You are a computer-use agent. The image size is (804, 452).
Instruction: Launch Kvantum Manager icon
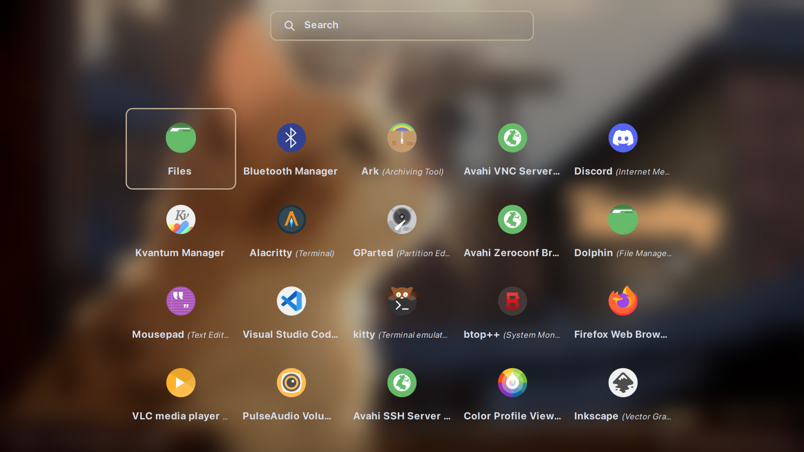tap(181, 219)
